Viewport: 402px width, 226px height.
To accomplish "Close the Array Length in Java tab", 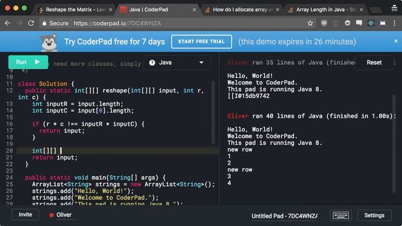I will 361,10.
